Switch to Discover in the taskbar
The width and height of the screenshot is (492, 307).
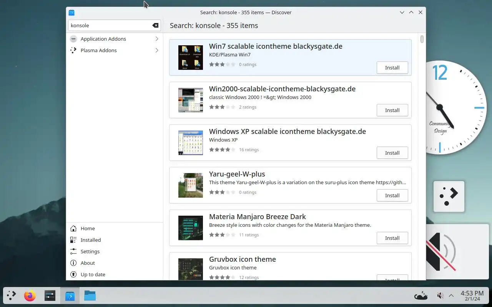(70, 295)
